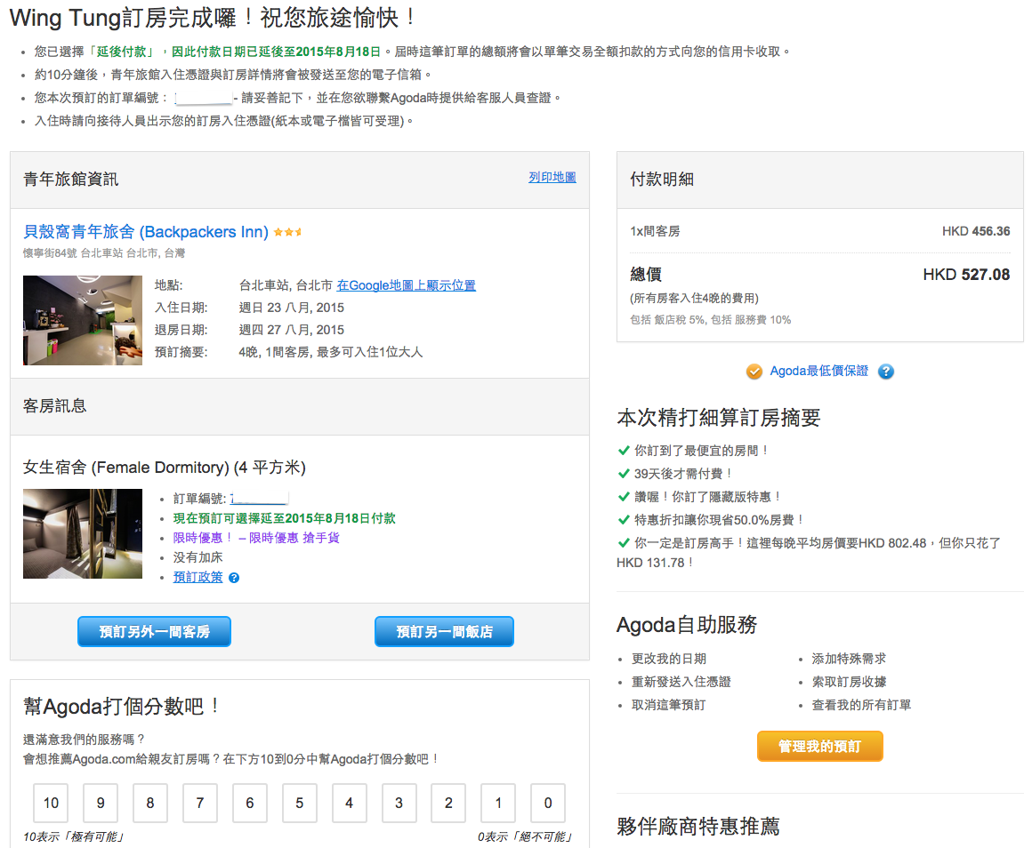Rate Agoda with score 2
This screenshot has height=848, width=1032.
coord(449,803)
